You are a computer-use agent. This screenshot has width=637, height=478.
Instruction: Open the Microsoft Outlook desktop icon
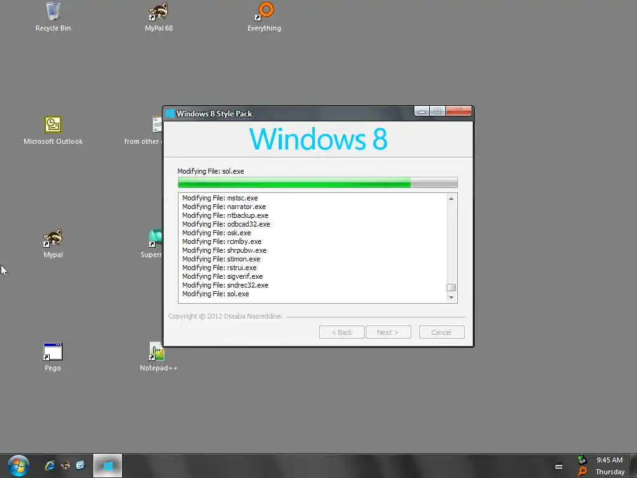click(x=53, y=130)
